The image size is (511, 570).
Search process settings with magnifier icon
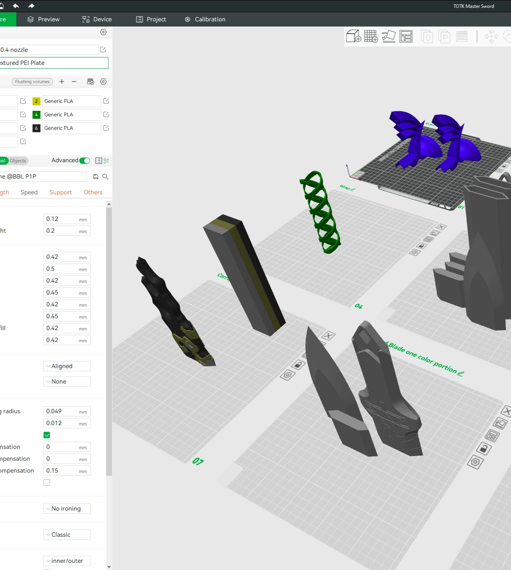click(106, 177)
